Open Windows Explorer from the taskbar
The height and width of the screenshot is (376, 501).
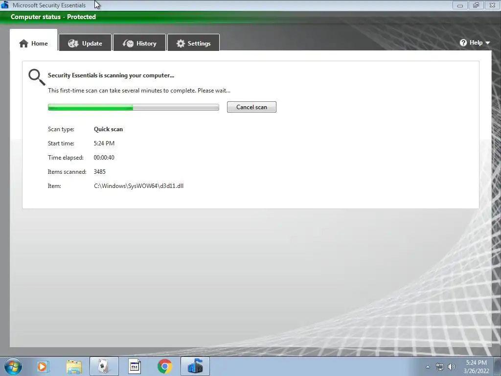coord(74,367)
